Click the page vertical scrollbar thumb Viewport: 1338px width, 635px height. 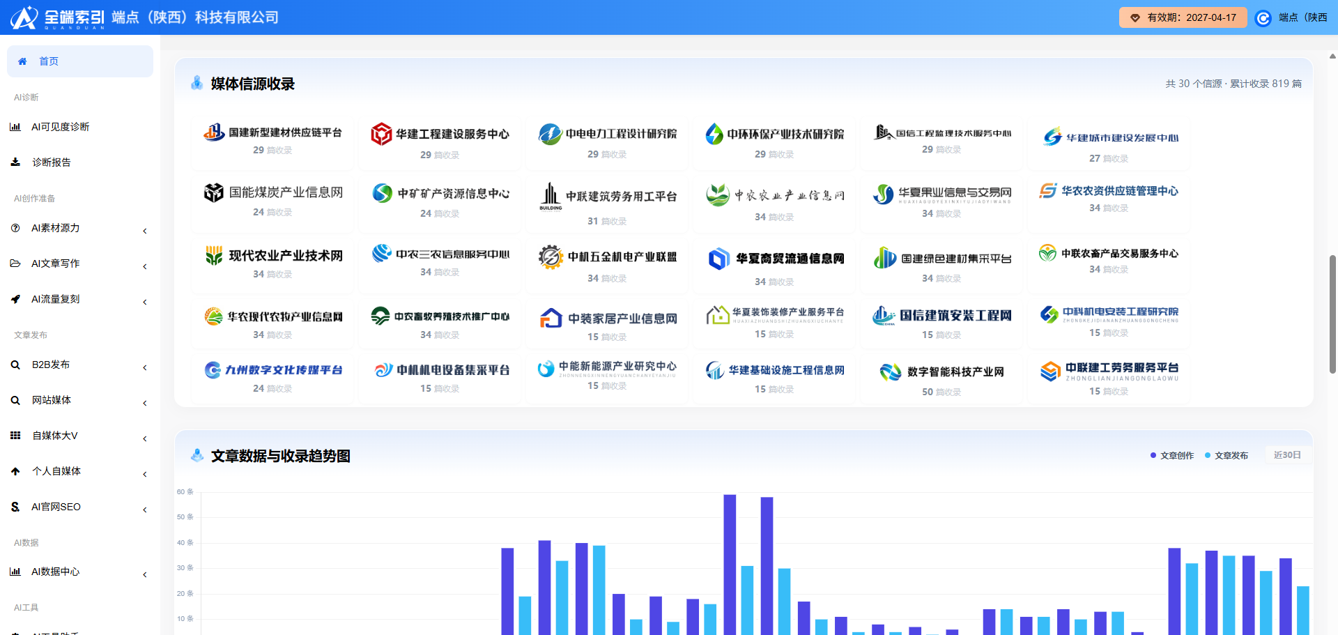pos(1332,314)
